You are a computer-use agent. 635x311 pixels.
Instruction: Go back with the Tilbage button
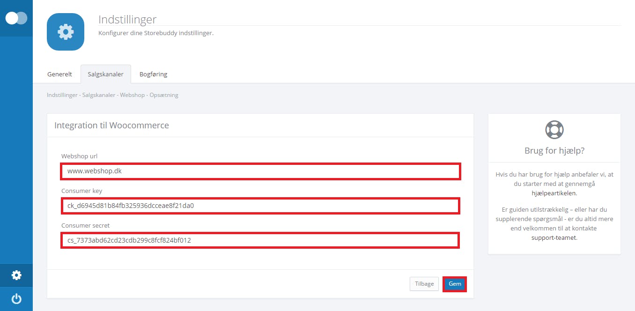pyautogui.click(x=424, y=284)
